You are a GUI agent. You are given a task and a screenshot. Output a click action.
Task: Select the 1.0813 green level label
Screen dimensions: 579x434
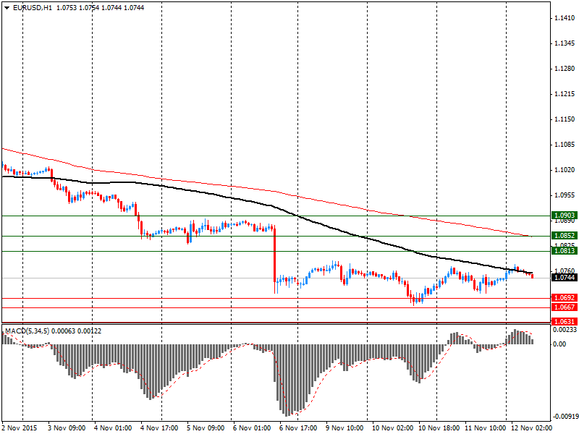565,250
